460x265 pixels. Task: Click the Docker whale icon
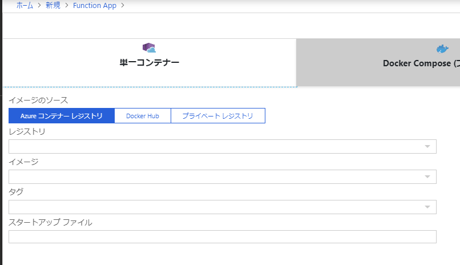[x=442, y=49]
